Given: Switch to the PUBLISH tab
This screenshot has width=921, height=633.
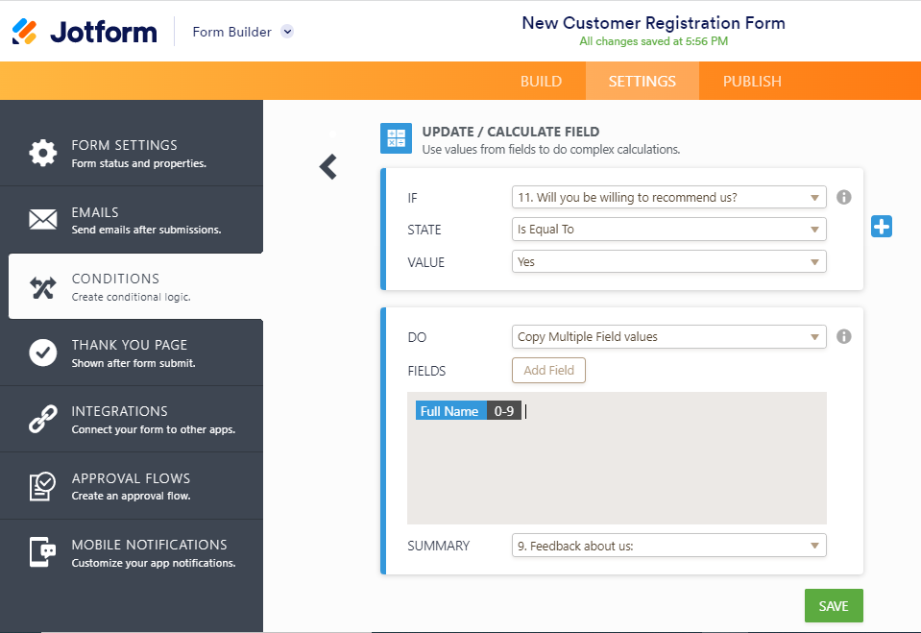Looking at the screenshot, I should (752, 81).
